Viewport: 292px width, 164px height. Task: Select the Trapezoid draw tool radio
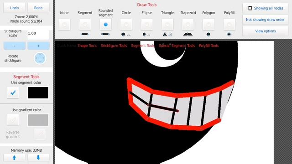click(188, 24)
